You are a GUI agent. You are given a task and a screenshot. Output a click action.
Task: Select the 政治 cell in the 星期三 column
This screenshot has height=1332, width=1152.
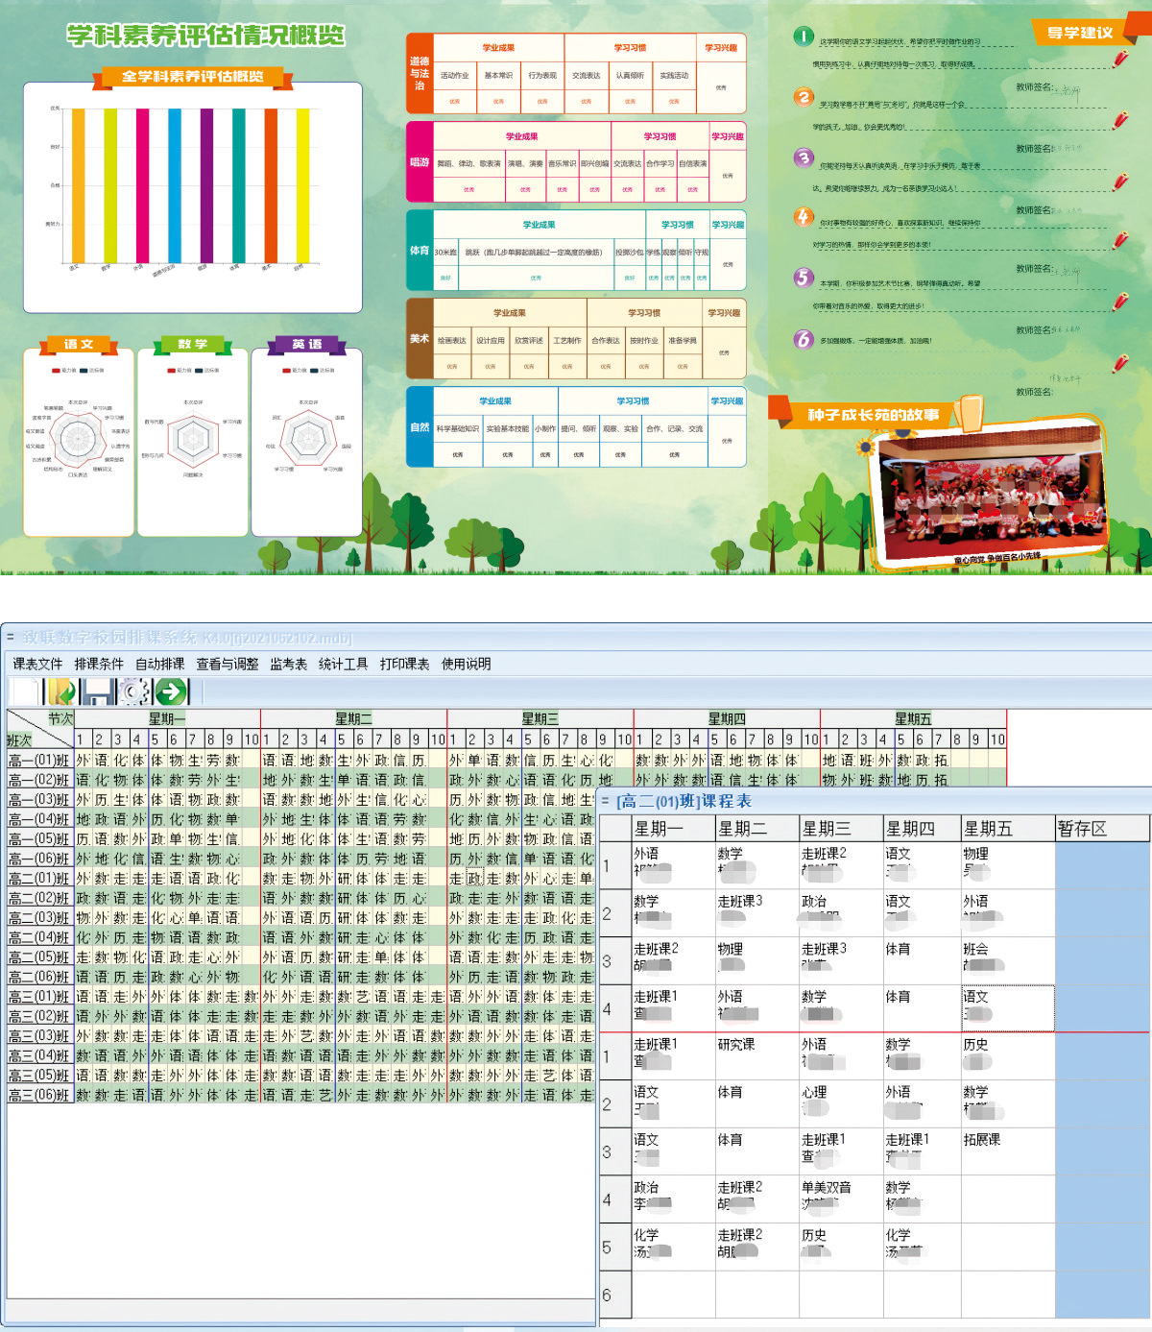click(x=840, y=912)
